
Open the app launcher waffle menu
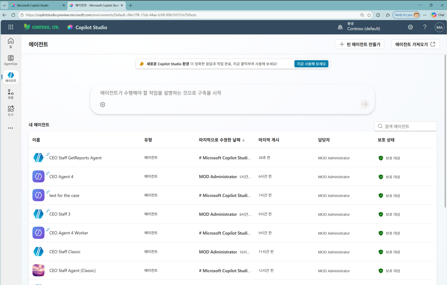(x=11, y=27)
